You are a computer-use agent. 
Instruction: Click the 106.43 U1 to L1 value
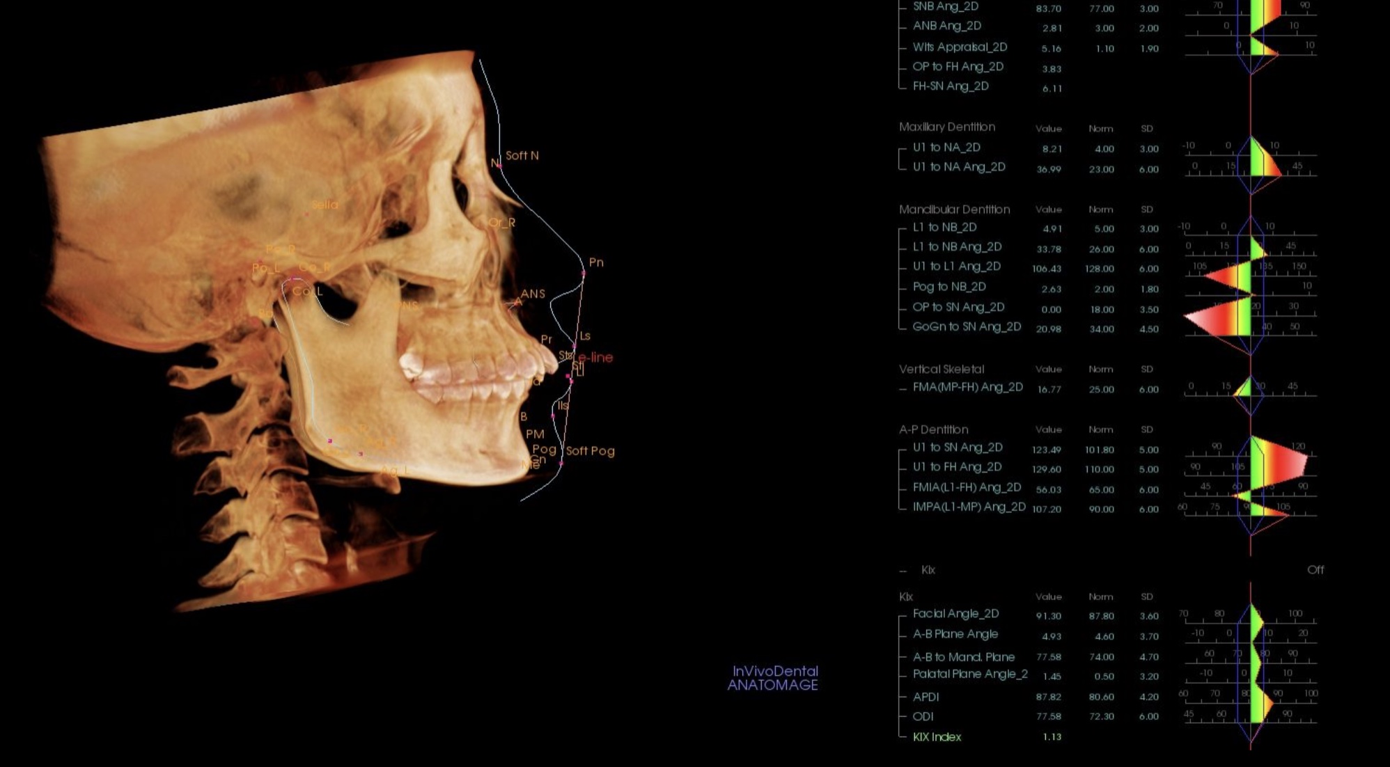coord(1047,269)
